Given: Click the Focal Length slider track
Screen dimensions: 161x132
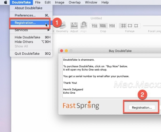Looking at the screenshot, I should (x=152, y=26).
